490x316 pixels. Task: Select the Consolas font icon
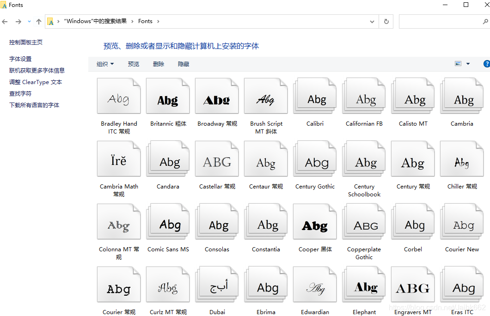coord(217,222)
